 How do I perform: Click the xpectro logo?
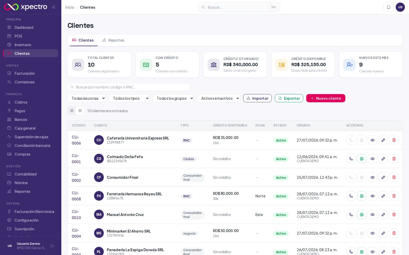(26, 7)
